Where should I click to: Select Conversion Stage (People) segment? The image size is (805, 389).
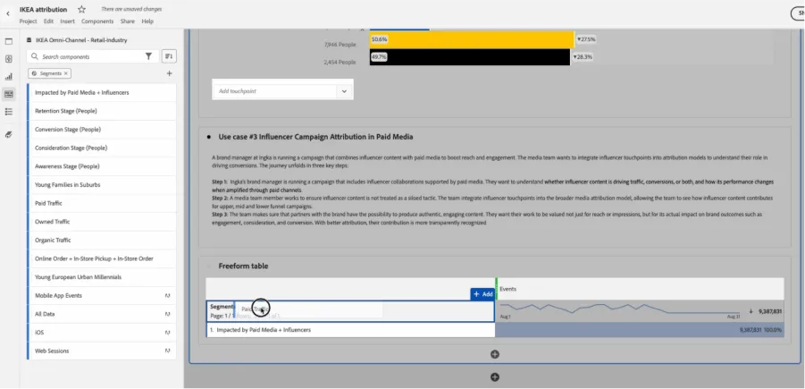[102, 130]
